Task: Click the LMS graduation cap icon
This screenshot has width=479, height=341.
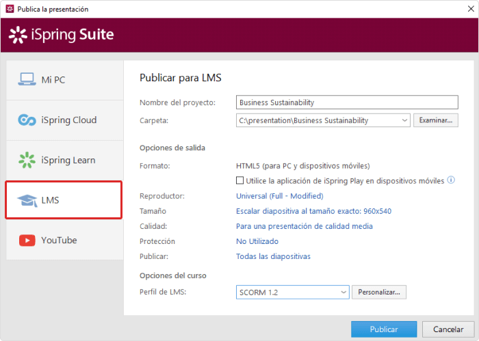Action: pos(27,200)
